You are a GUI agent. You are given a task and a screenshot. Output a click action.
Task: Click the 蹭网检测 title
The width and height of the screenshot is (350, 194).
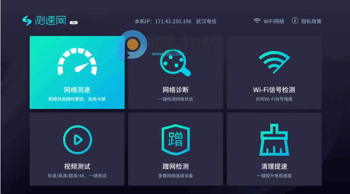click(x=176, y=166)
